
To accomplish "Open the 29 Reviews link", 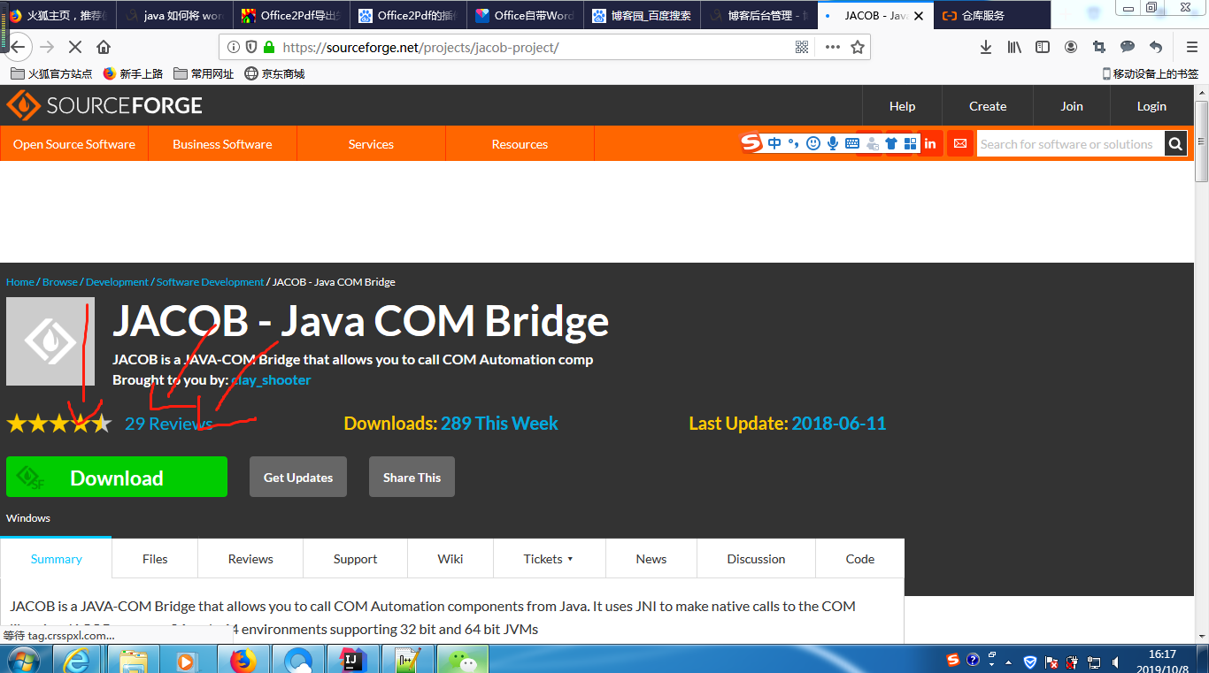I will pos(169,424).
